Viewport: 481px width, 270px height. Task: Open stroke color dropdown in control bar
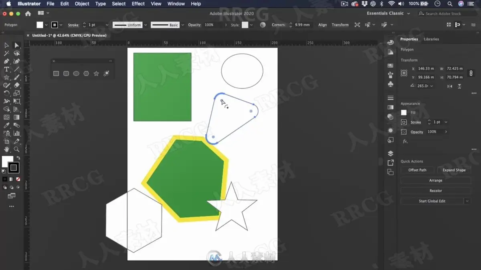pyautogui.click(x=61, y=25)
